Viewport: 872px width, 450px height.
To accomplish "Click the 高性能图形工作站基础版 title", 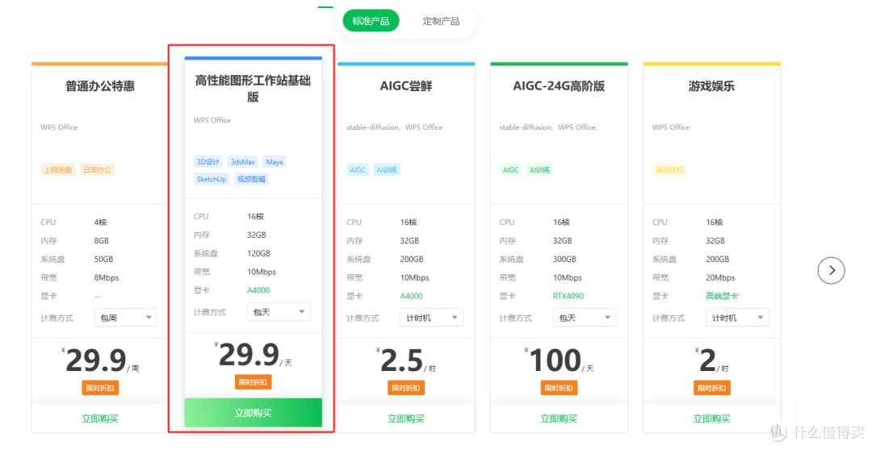I will pos(253,89).
